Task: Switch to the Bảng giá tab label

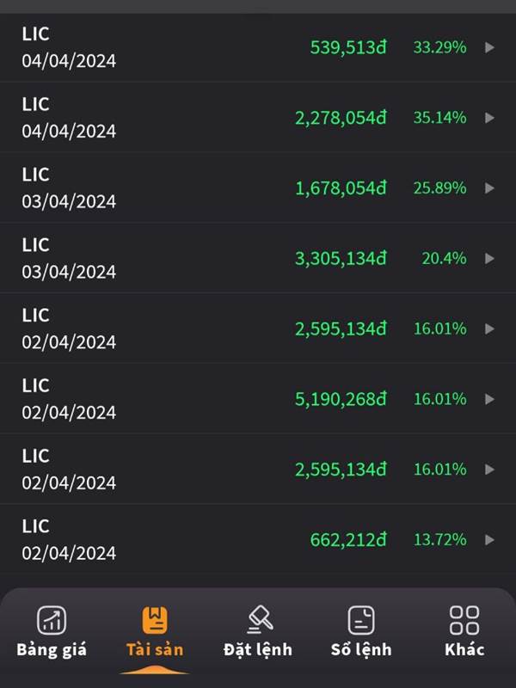Action: pos(52,650)
